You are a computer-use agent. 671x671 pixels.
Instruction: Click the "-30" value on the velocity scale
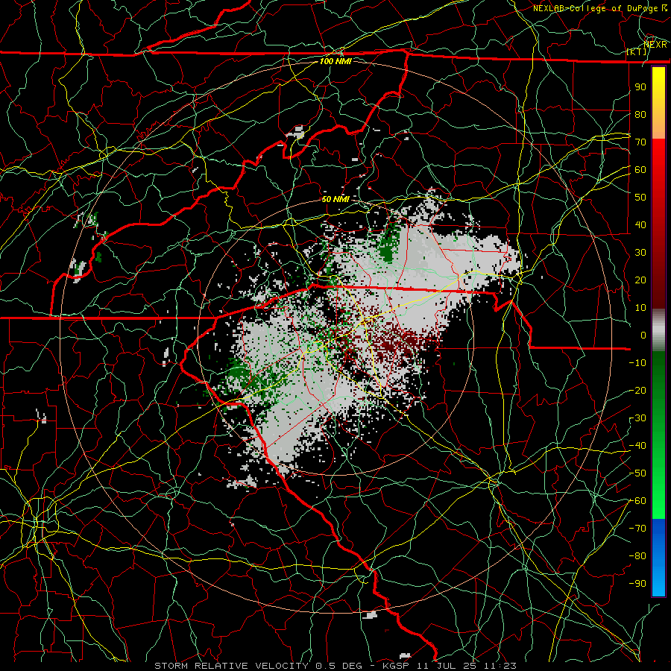(637, 418)
